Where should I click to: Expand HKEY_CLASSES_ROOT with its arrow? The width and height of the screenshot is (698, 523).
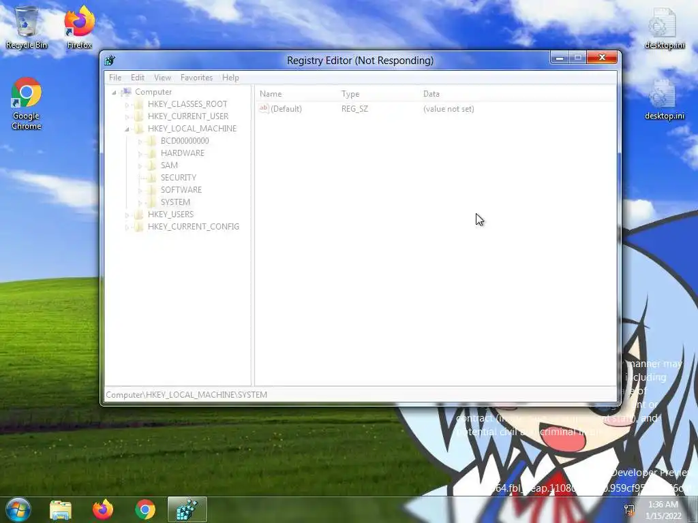(x=127, y=104)
